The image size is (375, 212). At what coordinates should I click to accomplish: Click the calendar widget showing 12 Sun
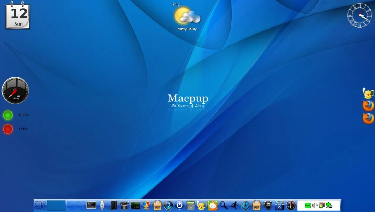click(x=18, y=16)
